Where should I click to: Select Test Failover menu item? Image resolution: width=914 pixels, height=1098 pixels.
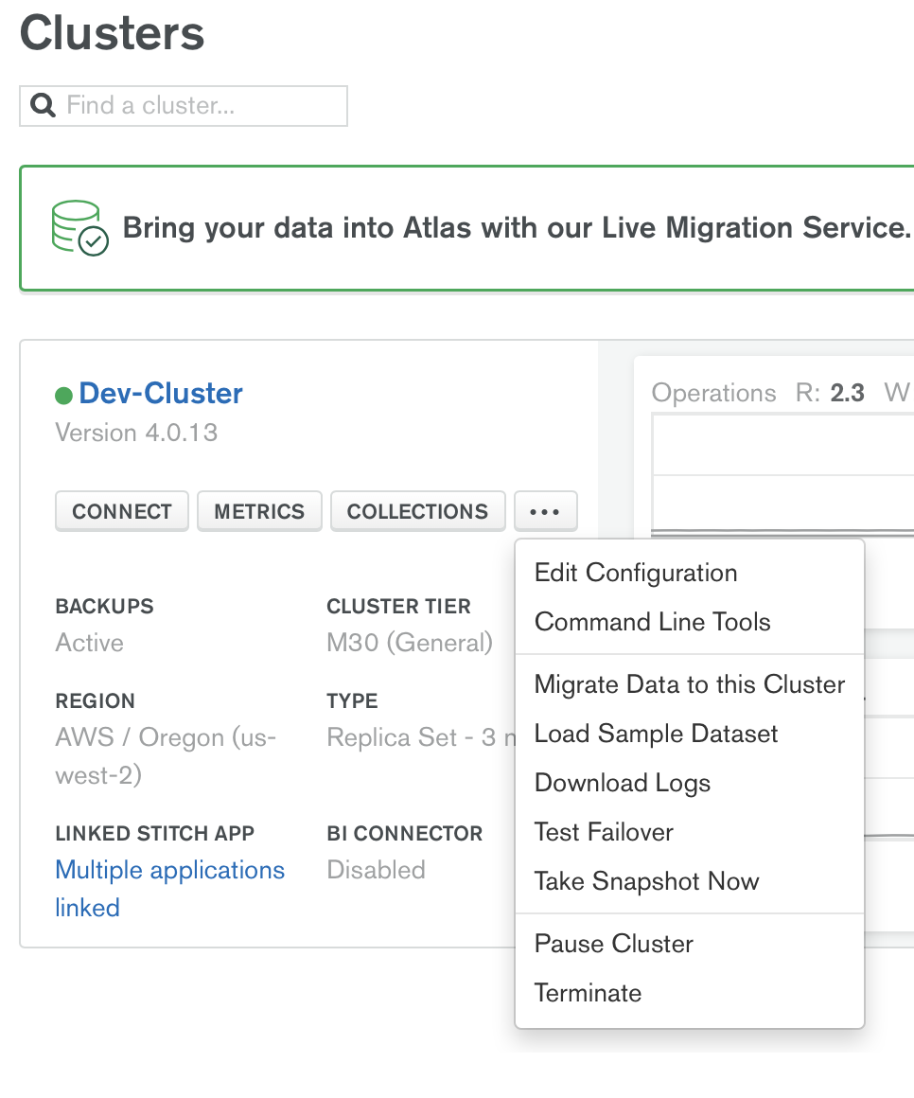pos(604,832)
